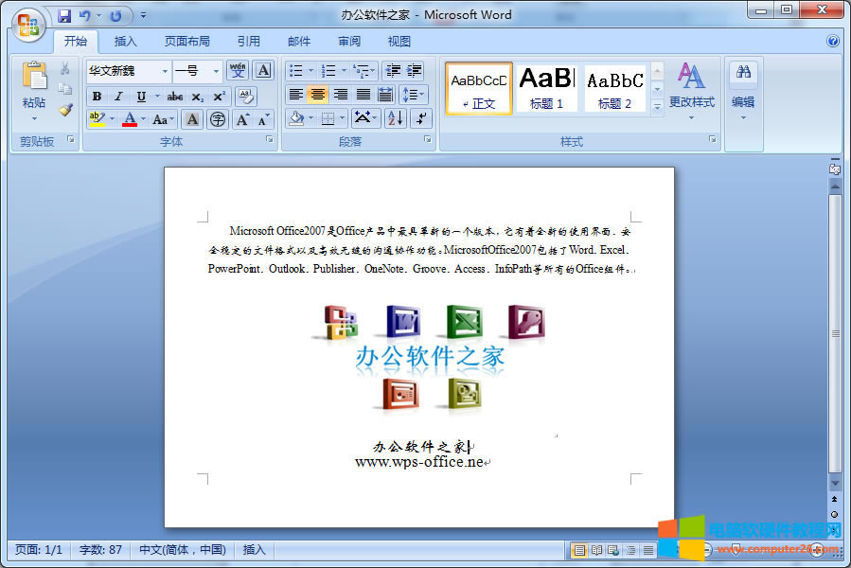Apply the 标题 1 style
The image size is (851, 568).
[x=546, y=87]
